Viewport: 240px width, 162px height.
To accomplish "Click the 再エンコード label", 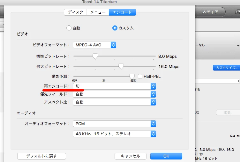I will (x=57, y=86).
